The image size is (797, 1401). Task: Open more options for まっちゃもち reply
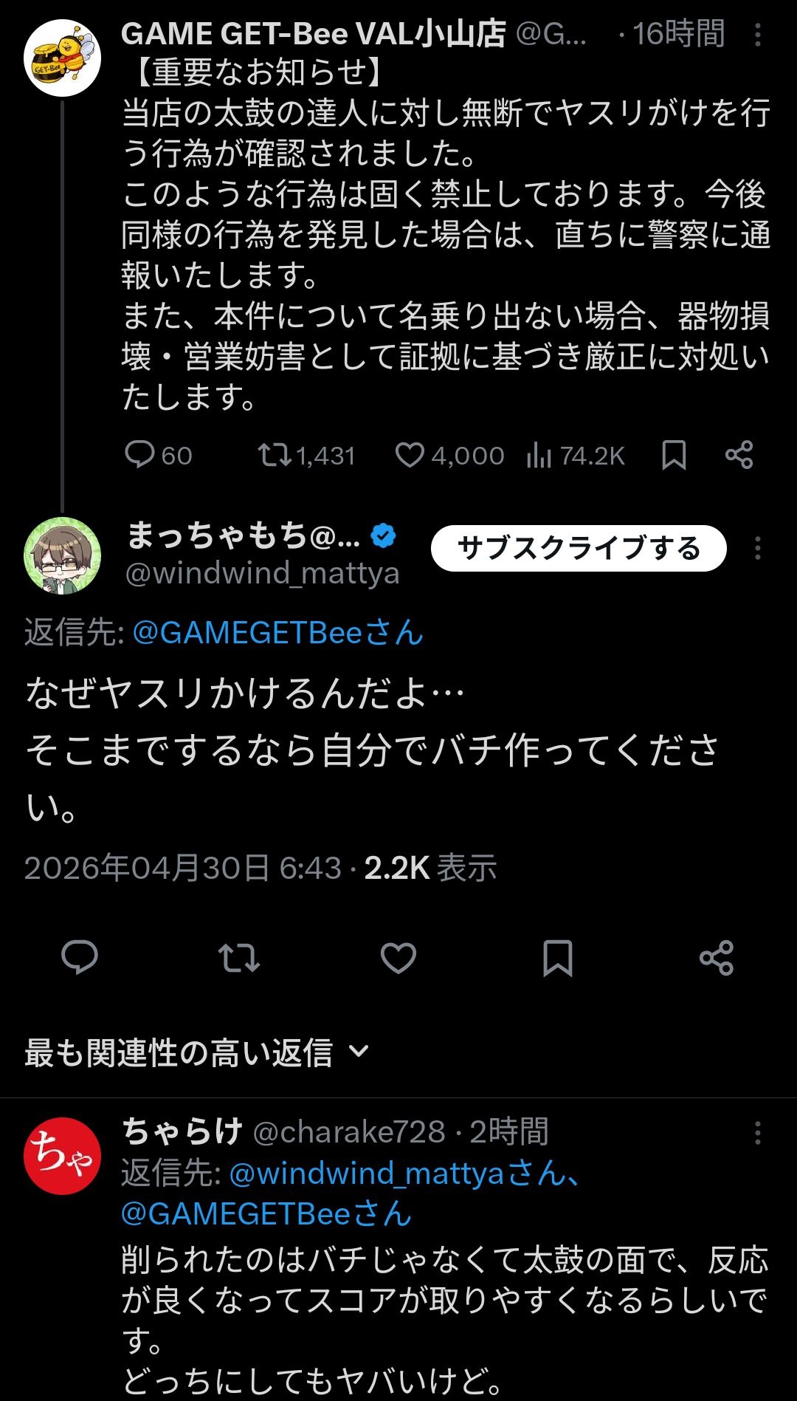tap(758, 549)
